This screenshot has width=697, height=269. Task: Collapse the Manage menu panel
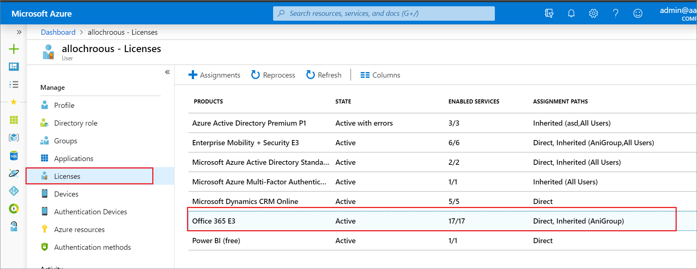[167, 72]
